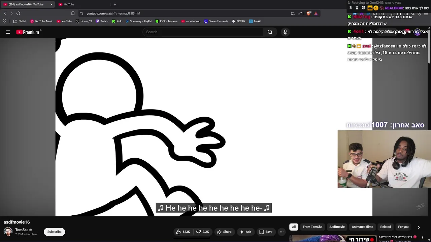Select the Animated films filter chip

tap(362, 227)
